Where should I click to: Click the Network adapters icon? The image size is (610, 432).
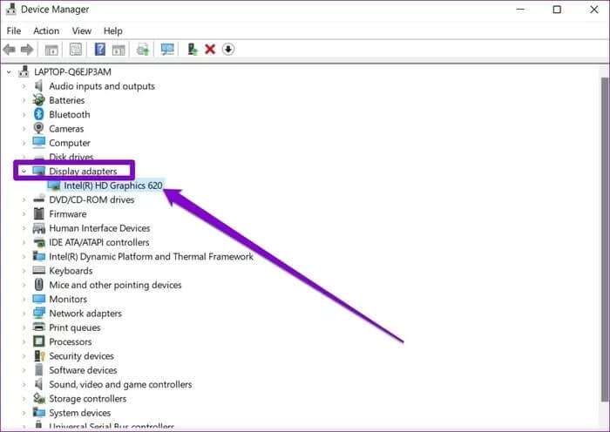tap(38, 313)
